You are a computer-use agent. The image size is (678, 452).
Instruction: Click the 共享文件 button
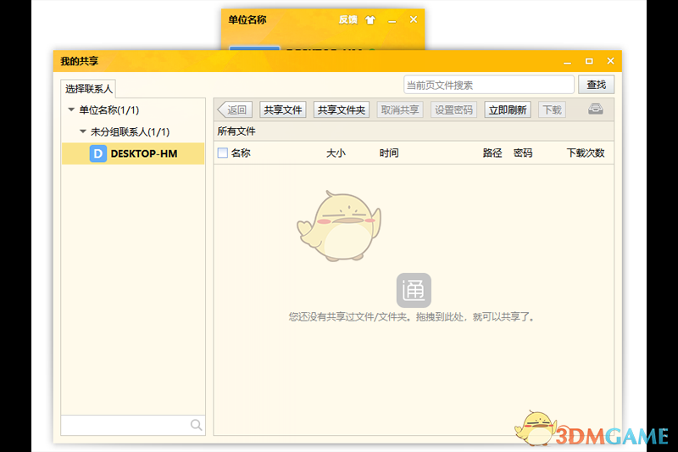283,110
